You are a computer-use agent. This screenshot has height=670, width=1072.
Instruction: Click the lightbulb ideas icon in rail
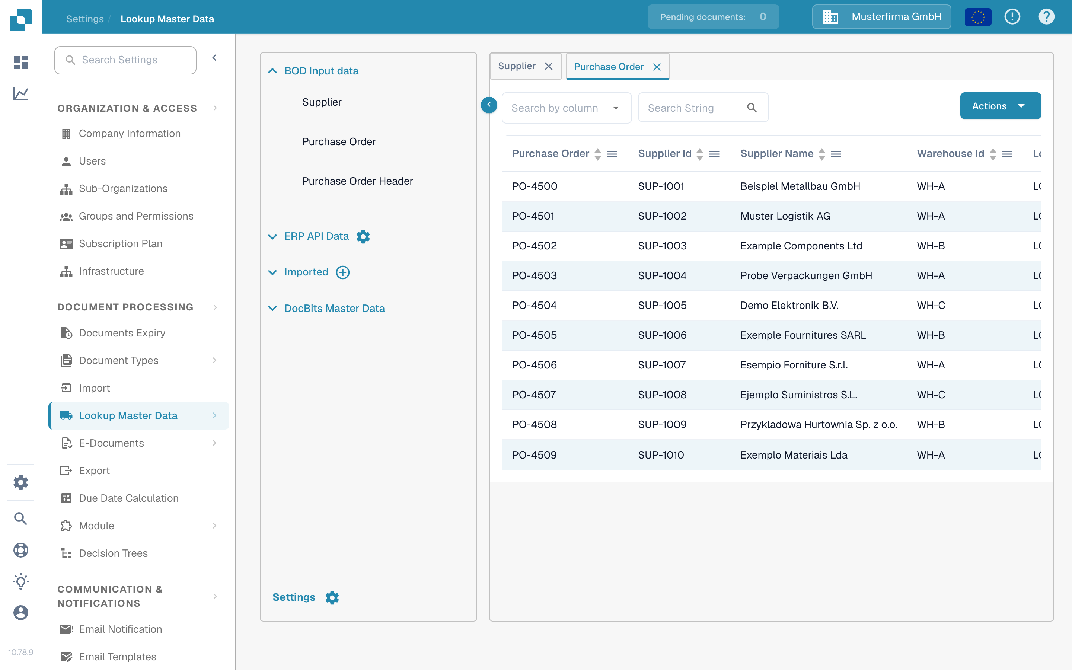coord(21,581)
